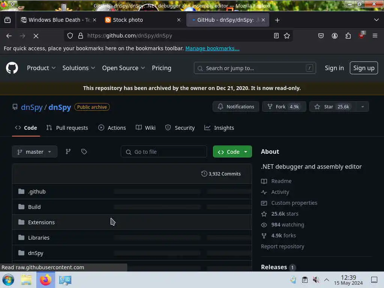Image resolution: width=384 pixels, height=288 pixels.
Task: Open the Security tab
Action: pyautogui.click(x=180, y=128)
